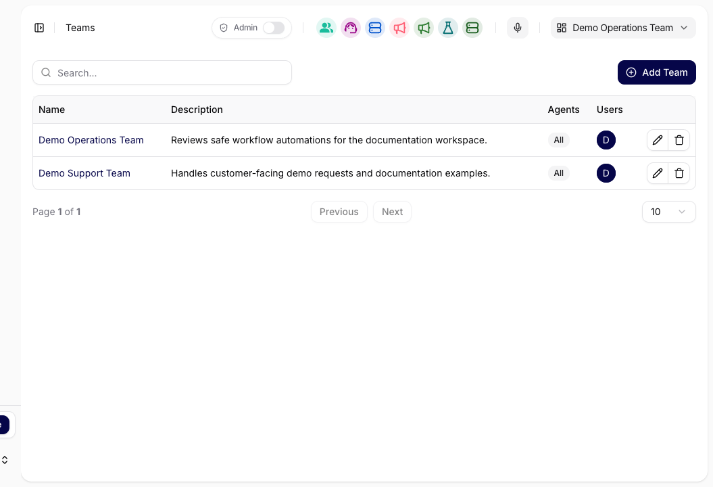The image size is (713, 487).
Task: Toggle the sidebar panel icon
Action: pos(39,28)
